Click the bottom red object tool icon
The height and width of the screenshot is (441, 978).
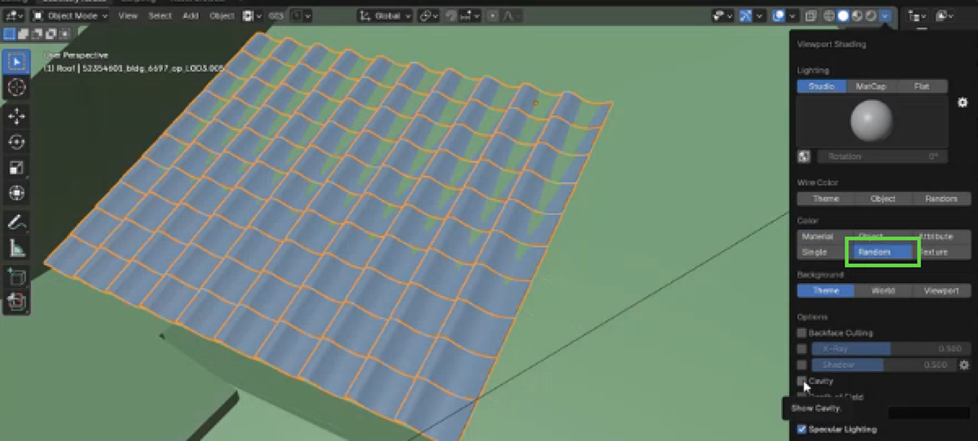[x=17, y=302]
